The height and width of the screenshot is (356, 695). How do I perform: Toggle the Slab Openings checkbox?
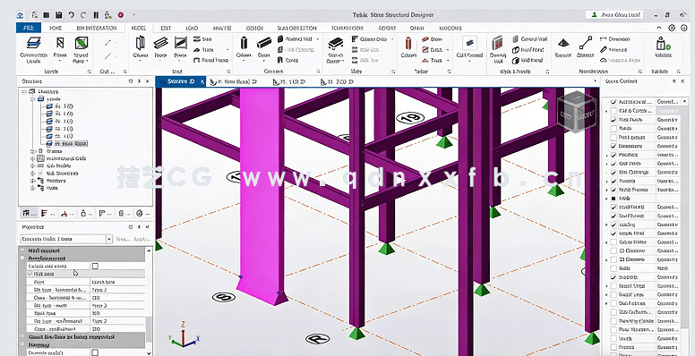point(613,172)
